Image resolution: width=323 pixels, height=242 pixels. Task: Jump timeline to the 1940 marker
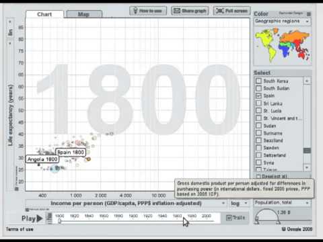(x=162, y=216)
